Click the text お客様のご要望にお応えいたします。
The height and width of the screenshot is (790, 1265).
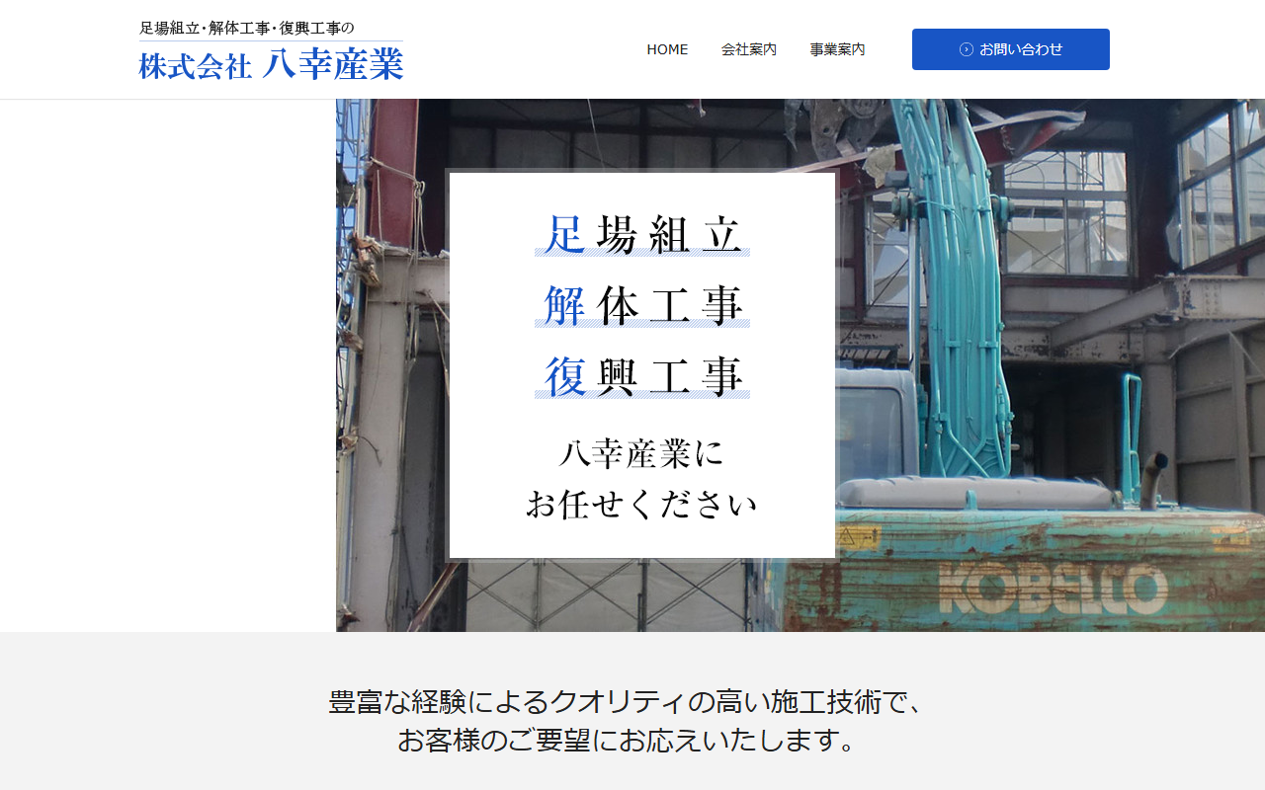[628, 741]
